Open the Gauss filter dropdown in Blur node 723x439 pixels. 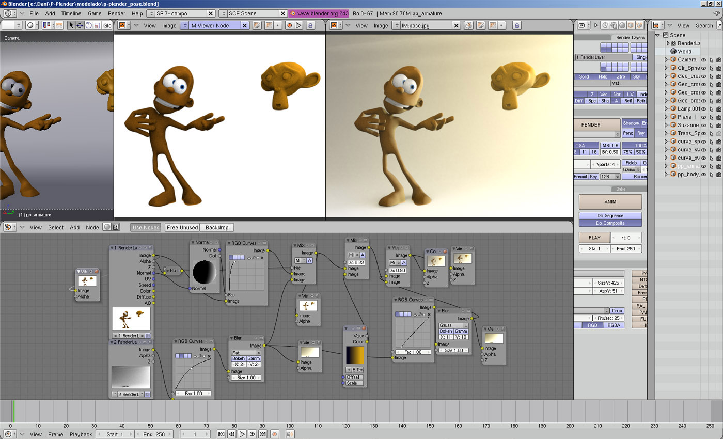click(x=453, y=325)
